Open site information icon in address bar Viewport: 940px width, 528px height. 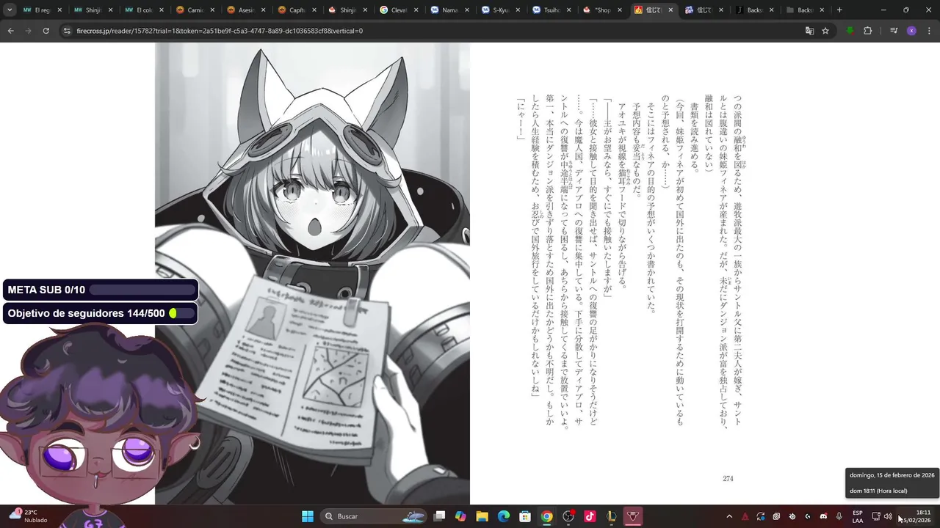tap(67, 31)
